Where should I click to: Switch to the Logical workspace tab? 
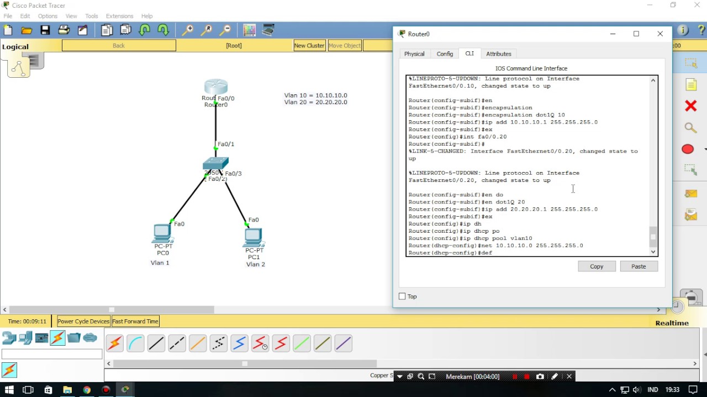click(15, 47)
